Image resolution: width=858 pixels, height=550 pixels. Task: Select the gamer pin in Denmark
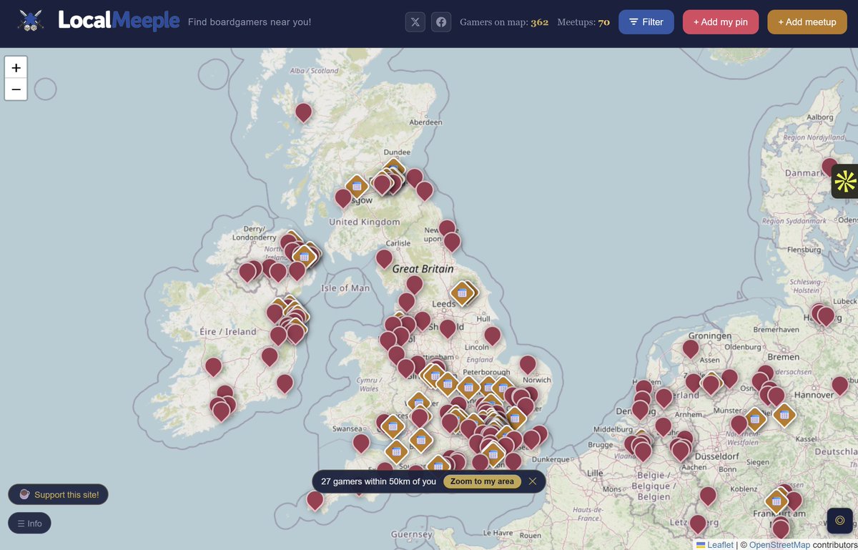click(x=830, y=168)
